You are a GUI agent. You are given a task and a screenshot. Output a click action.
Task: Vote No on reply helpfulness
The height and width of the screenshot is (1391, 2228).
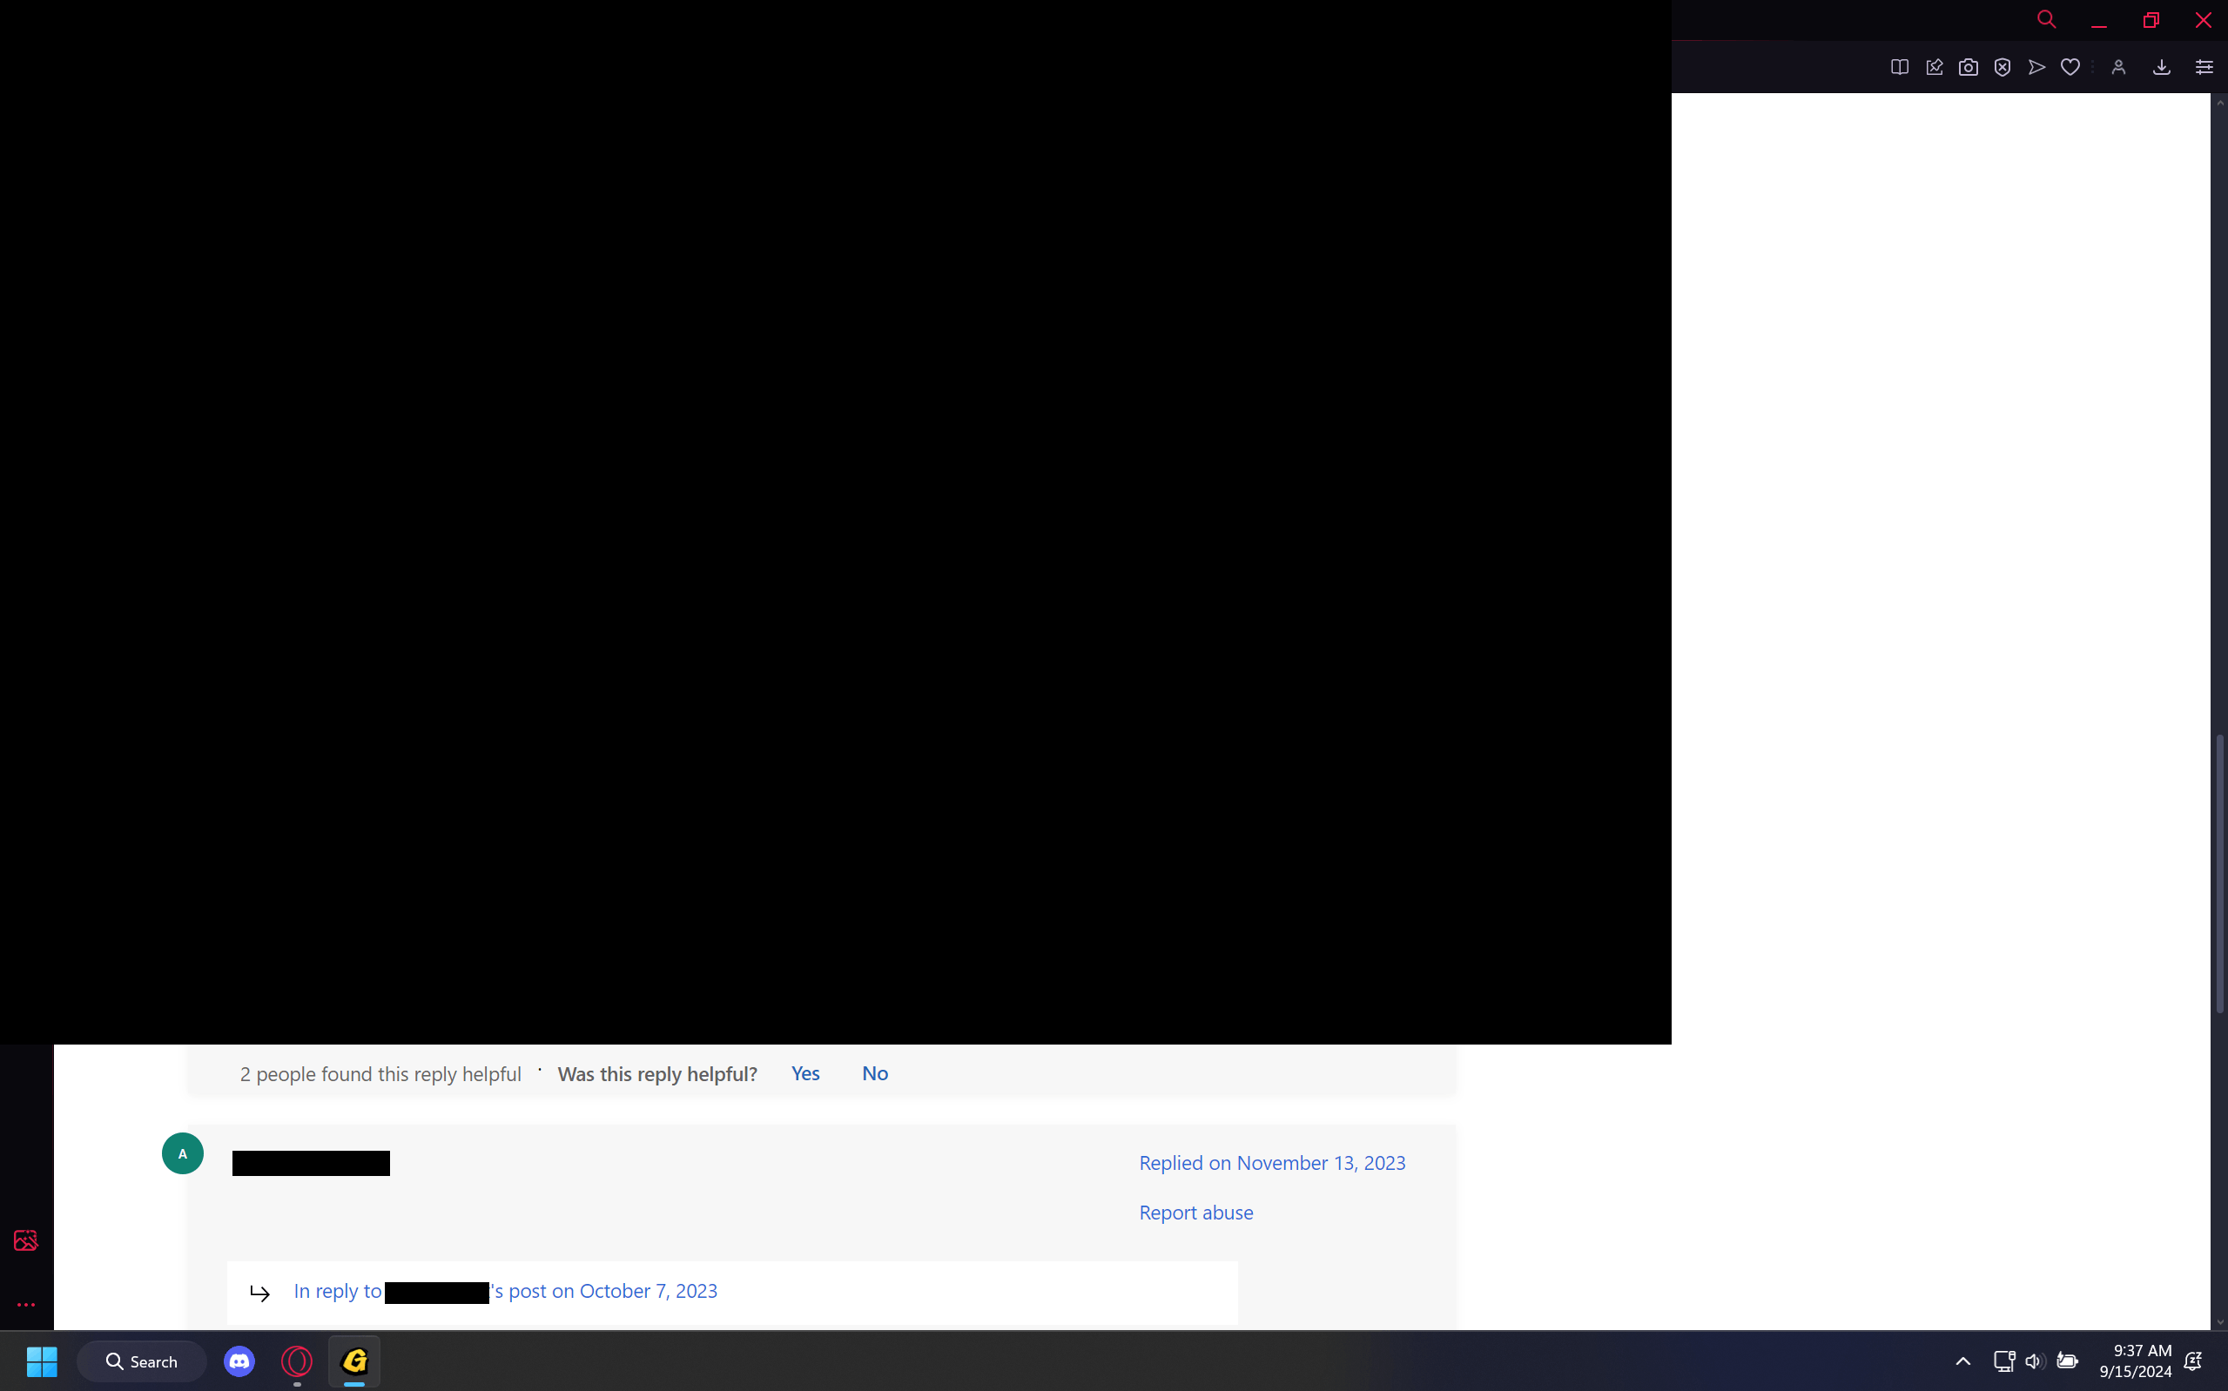pyautogui.click(x=874, y=1073)
